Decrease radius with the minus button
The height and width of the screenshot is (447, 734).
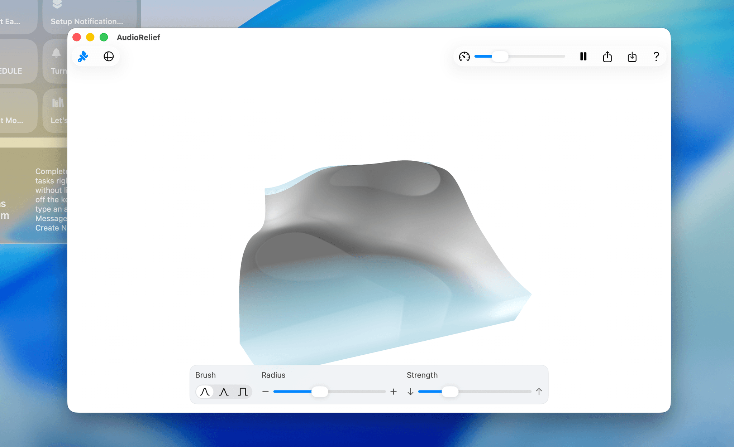(x=265, y=392)
